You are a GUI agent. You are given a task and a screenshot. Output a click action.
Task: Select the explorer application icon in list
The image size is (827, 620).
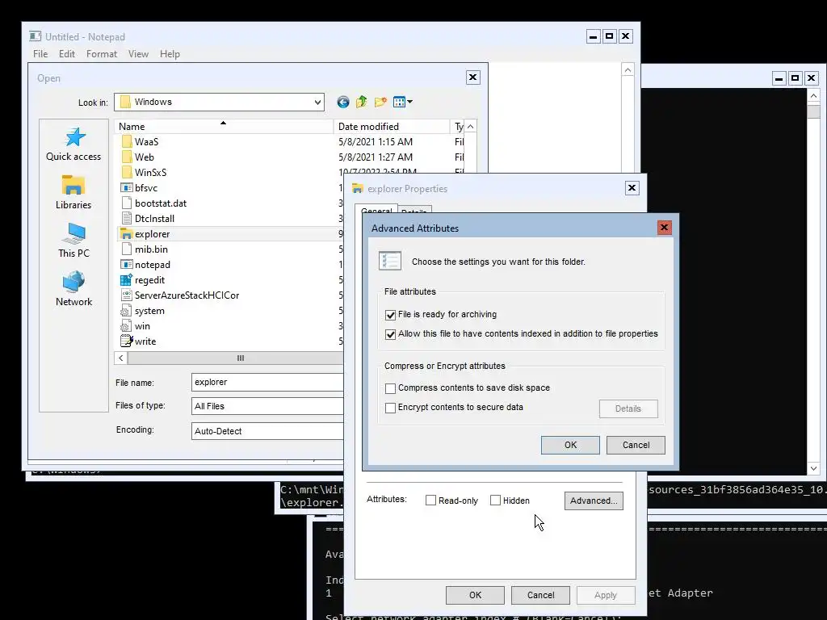tap(127, 234)
